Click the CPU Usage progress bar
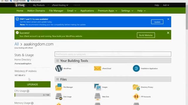Image resolution: width=188 pixels, height=105 pixels. 33,95
